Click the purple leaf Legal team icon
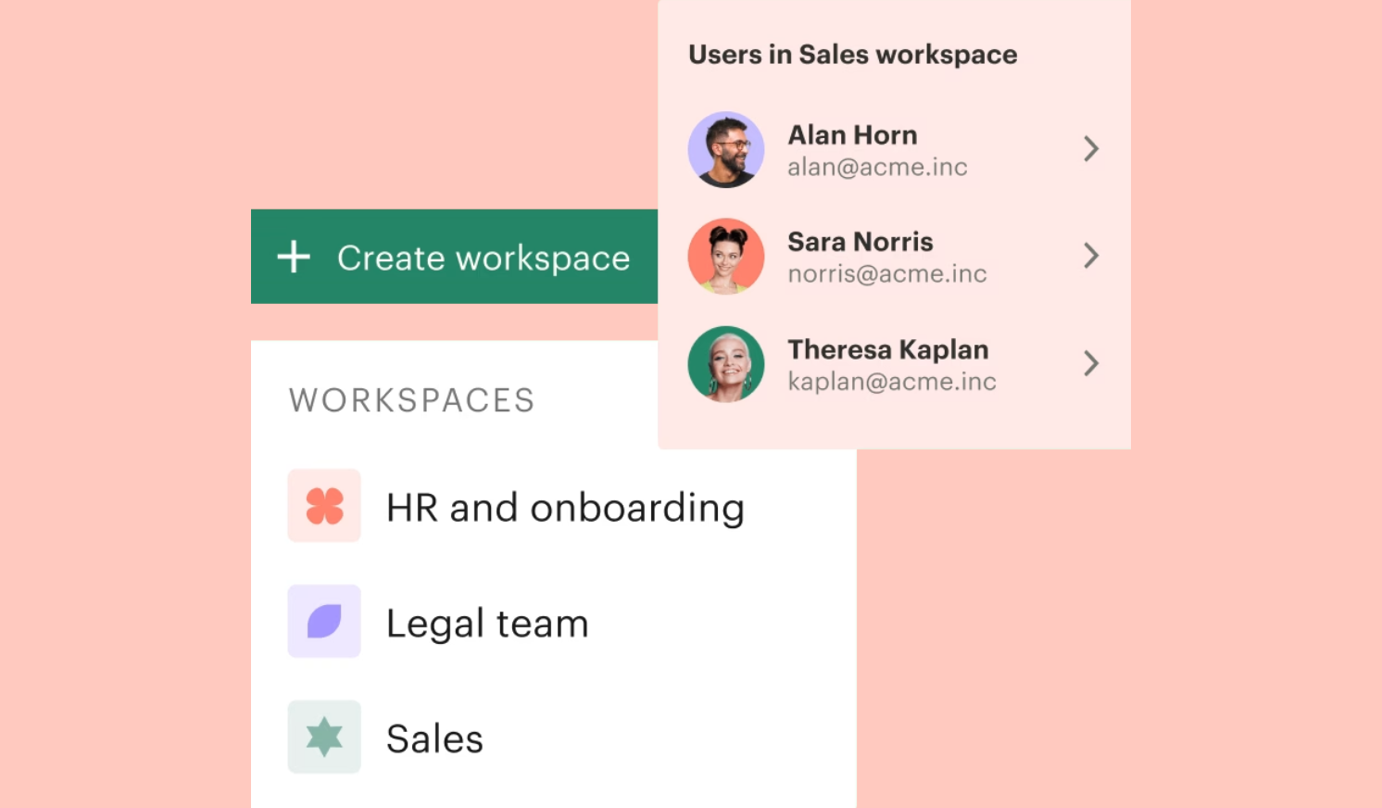The height and width of the screenshot is (808, 1382). click(324, 622)
